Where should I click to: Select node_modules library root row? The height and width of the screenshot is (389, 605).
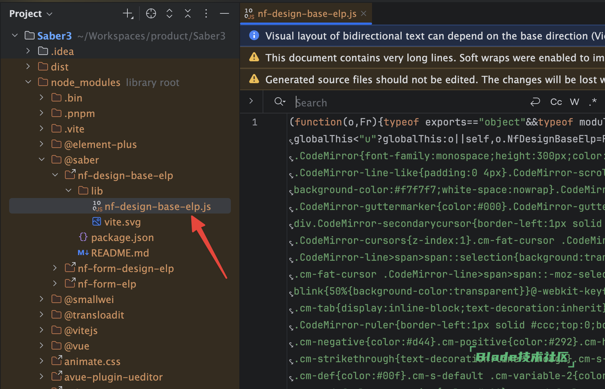[x=115, y=82]
